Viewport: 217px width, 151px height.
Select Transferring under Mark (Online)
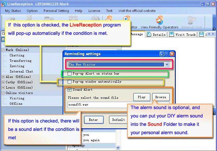click(21, 61)
